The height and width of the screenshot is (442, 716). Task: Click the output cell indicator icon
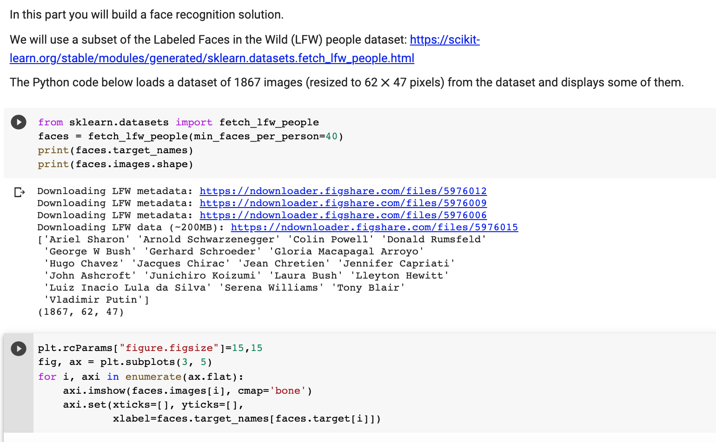(x=19, y=191)
